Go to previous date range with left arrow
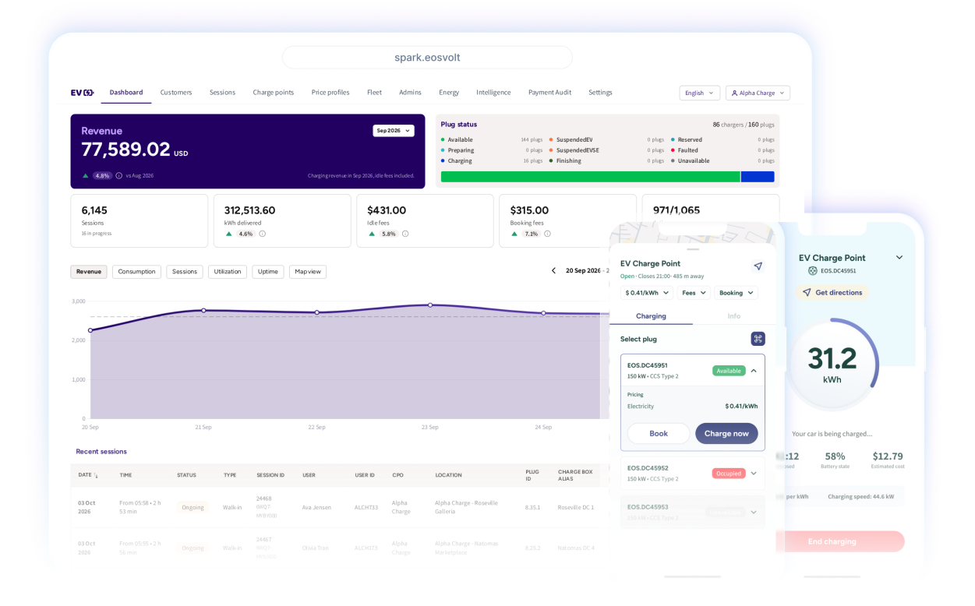Screen dimensions: 975x606 pyautogui.click(x=553, y=270)
